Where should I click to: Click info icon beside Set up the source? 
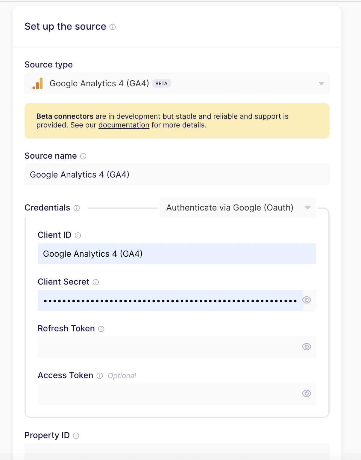point(113,27)
